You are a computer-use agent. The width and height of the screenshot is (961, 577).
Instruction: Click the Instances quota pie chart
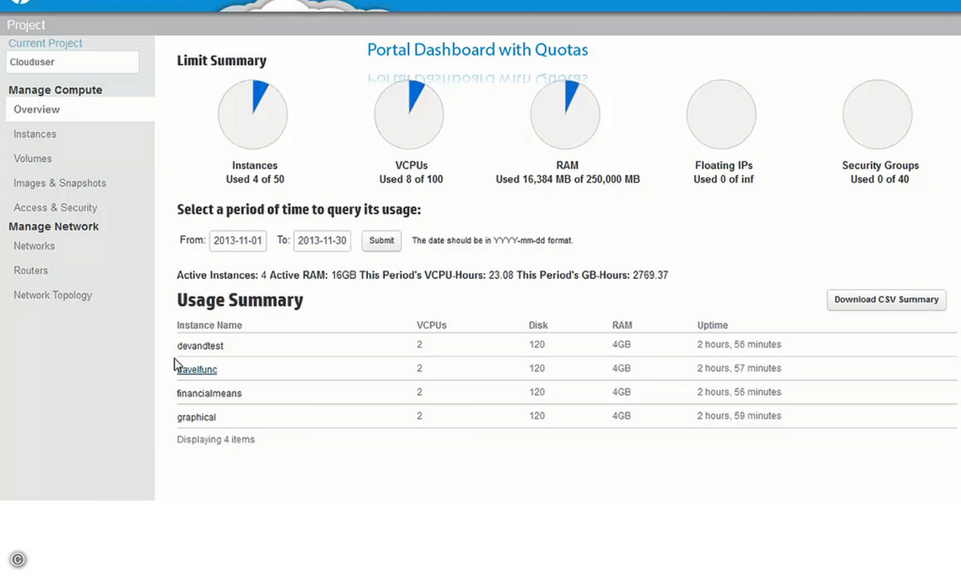[253, 115]
